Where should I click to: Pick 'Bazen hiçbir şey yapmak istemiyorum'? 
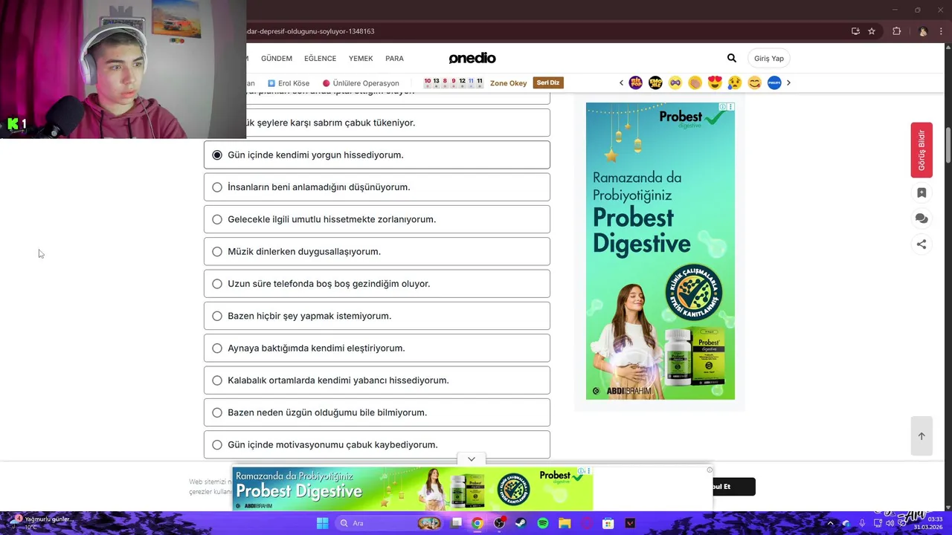coord(377,316)
